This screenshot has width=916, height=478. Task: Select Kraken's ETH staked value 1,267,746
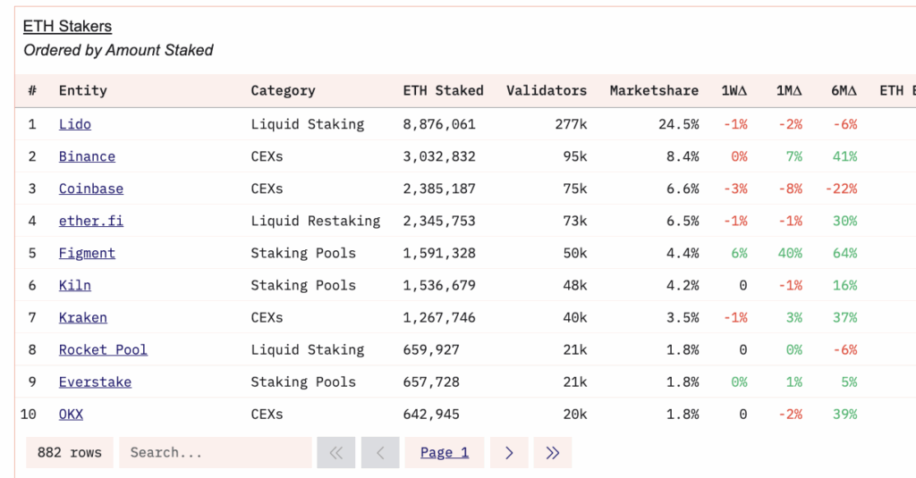click(439, 317)
